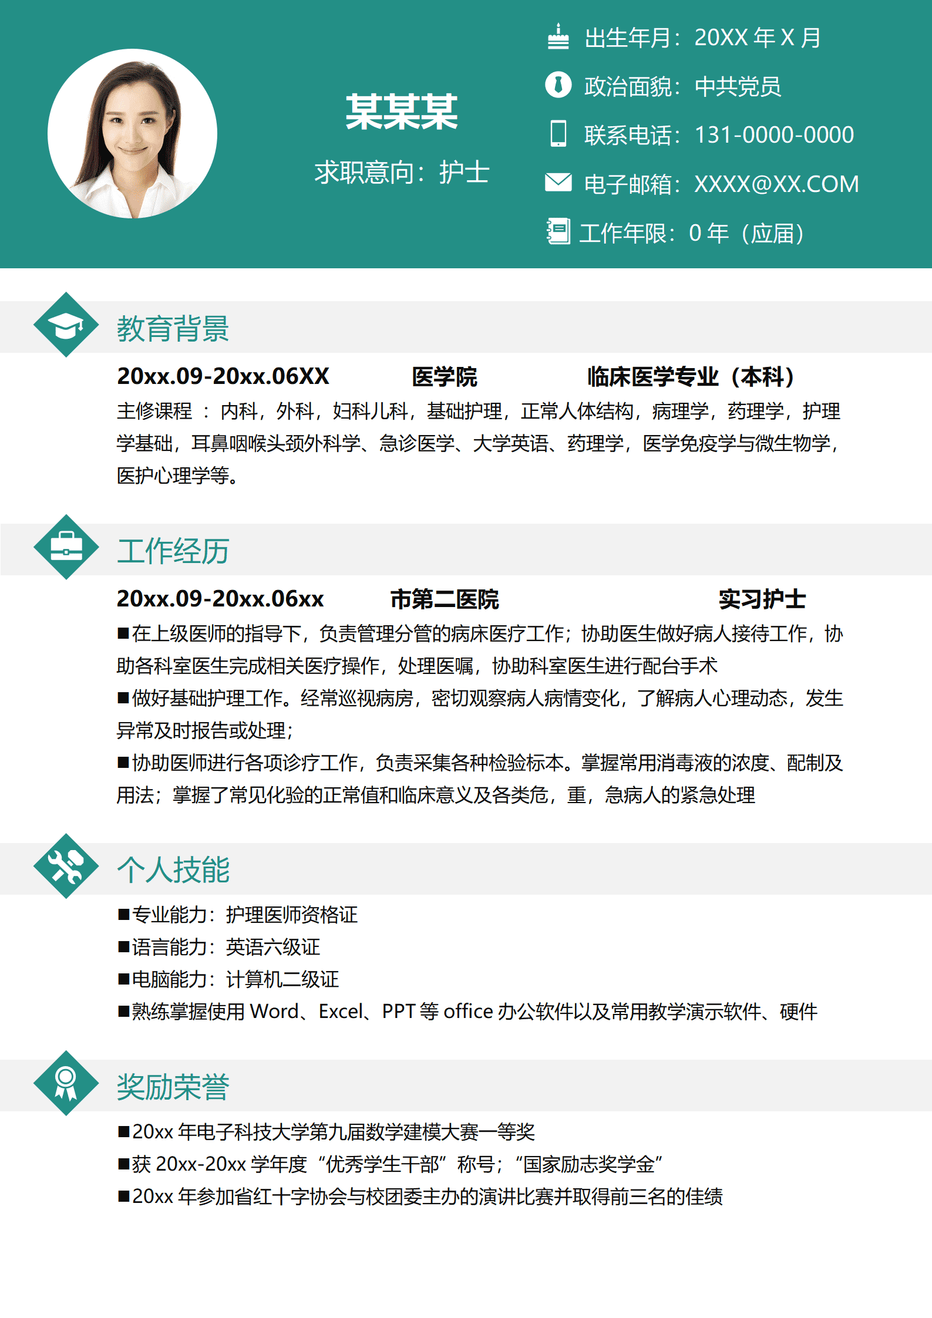The image size is (932, 1318).
Task: Click the 出生年月：20XX 年 X 月 text
Action: tap(702, 38)
